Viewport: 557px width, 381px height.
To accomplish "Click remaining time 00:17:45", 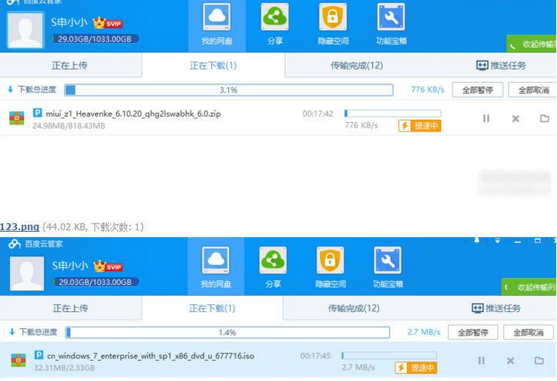I will coord(316,356).
